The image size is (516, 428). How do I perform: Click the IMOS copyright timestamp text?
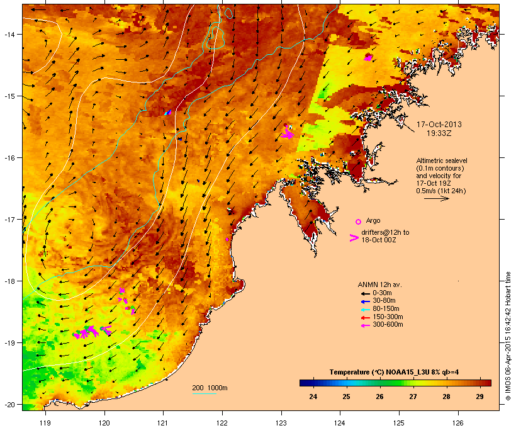508,336
